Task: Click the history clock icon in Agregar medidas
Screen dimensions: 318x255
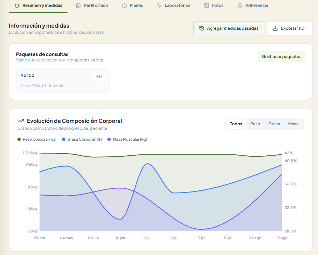Action: coord(201,28)
